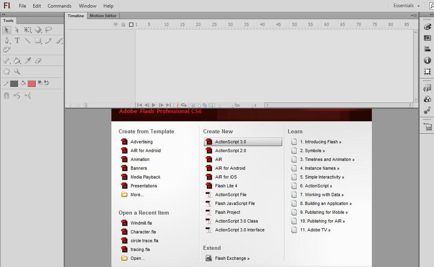Click the go-to-last-frame playback button
434x267 pixels.
168,105
